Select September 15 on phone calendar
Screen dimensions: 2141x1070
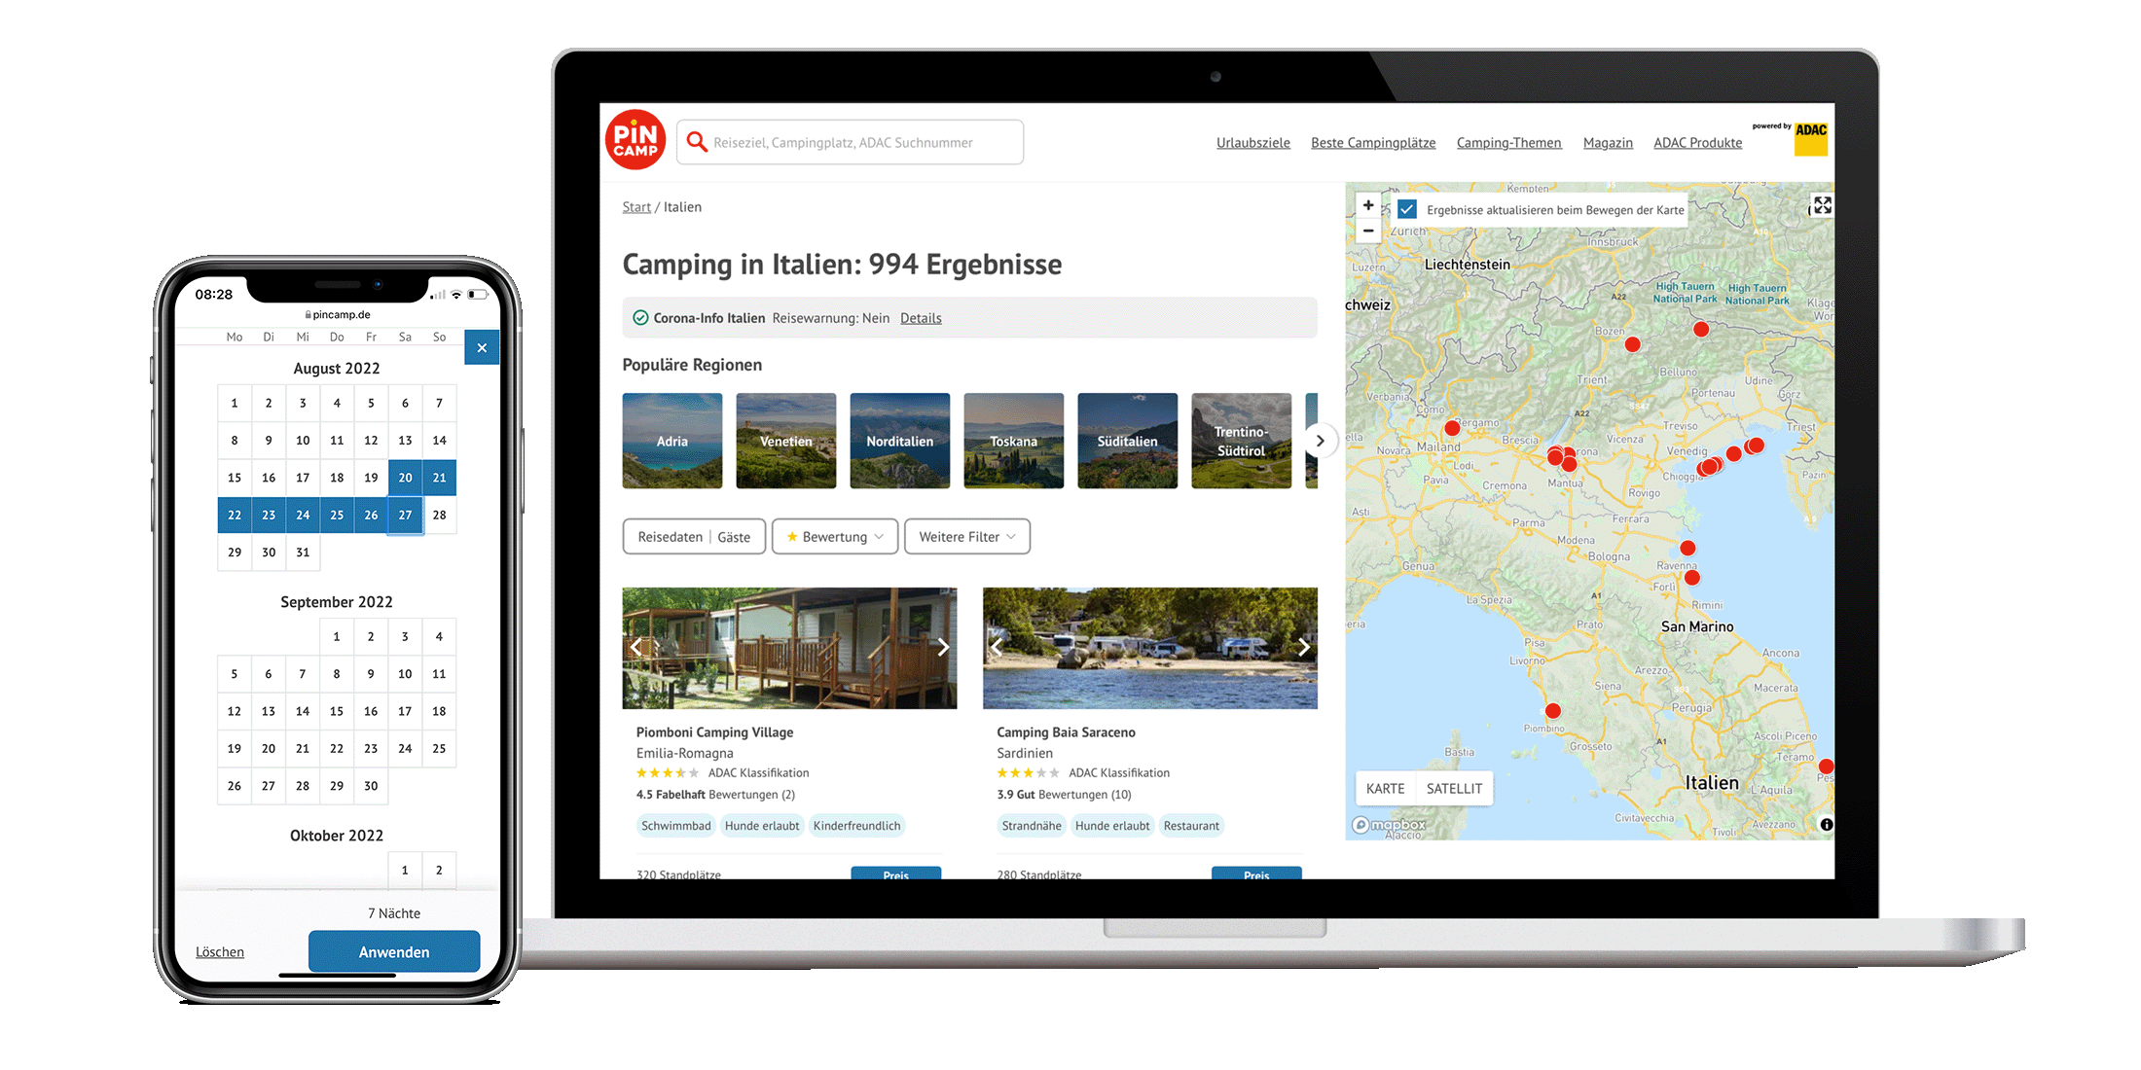point(337,711)
